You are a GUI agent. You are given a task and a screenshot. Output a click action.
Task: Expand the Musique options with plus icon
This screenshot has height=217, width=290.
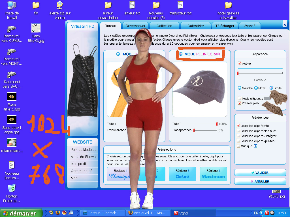[256, 146]
